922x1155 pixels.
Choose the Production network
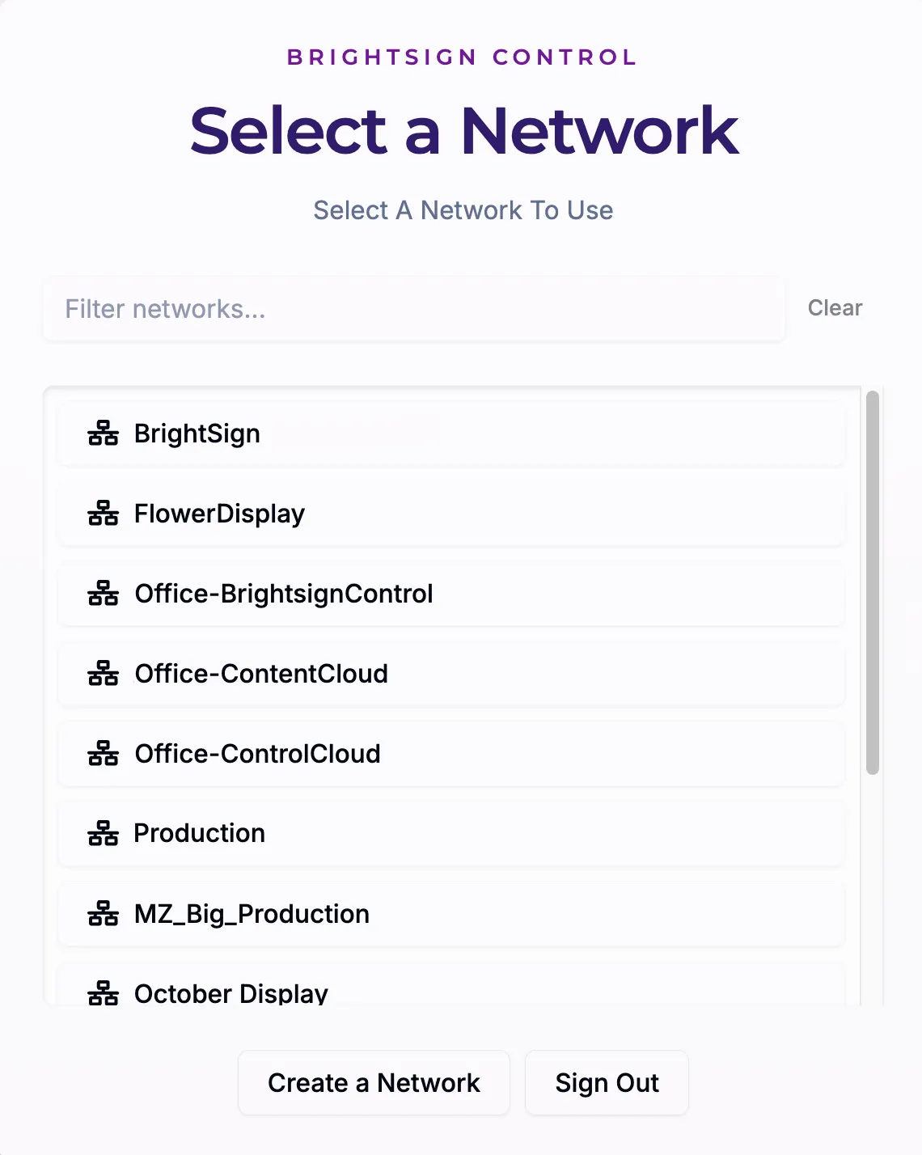(451, 834)
